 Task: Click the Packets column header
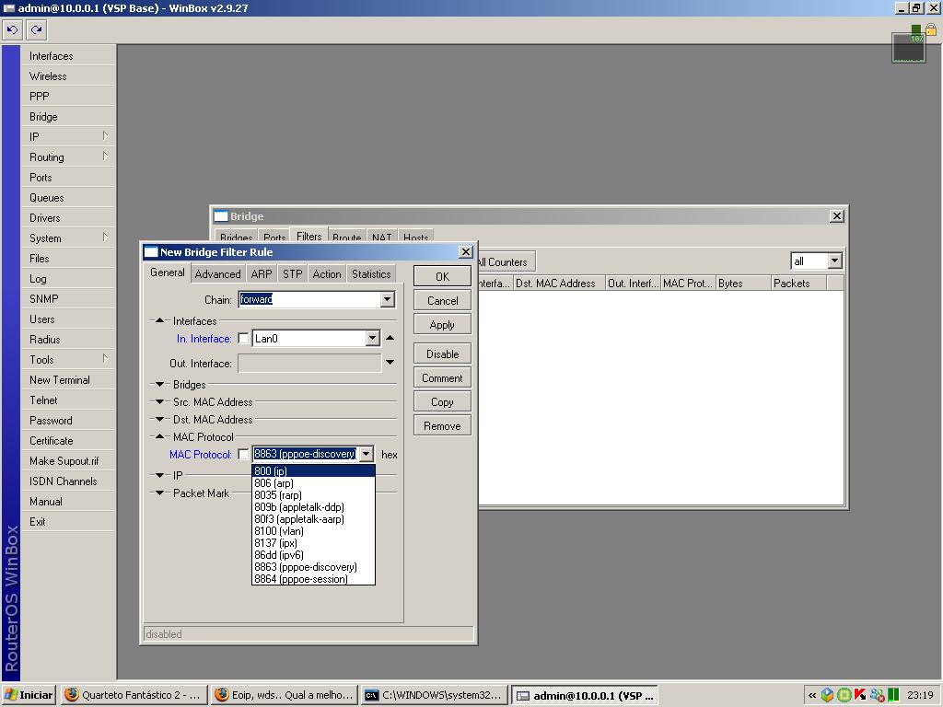(798, 284)
